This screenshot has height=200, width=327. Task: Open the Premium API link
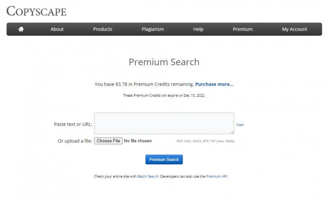click(217, 176)
